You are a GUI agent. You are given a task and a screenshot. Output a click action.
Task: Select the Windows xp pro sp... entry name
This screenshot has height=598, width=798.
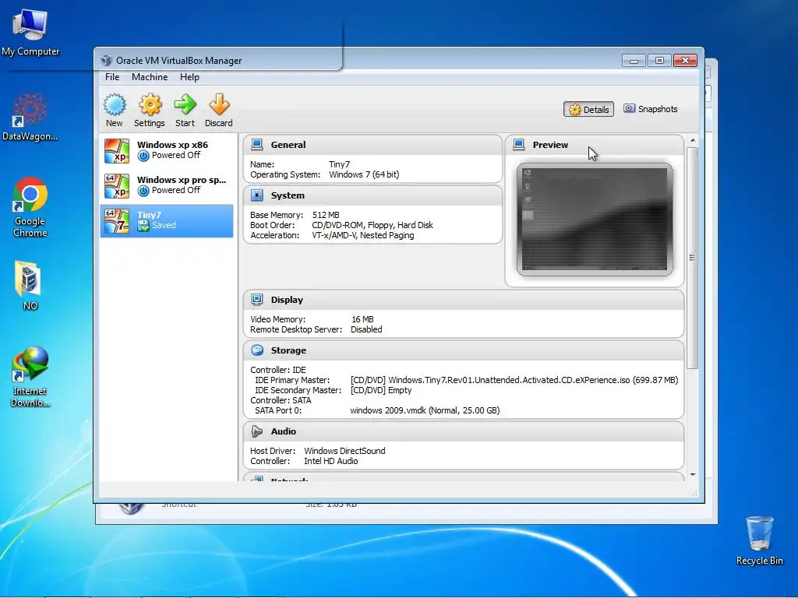[x=182, y=180]
